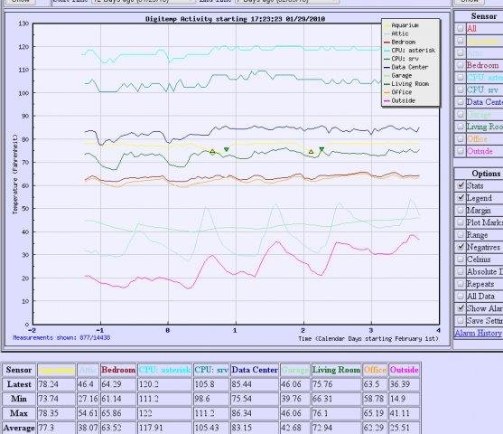This screenshot has height=434, width=503.
Task: Tick the Garage sensor checkbox
Action: click(x=461, y=114)
